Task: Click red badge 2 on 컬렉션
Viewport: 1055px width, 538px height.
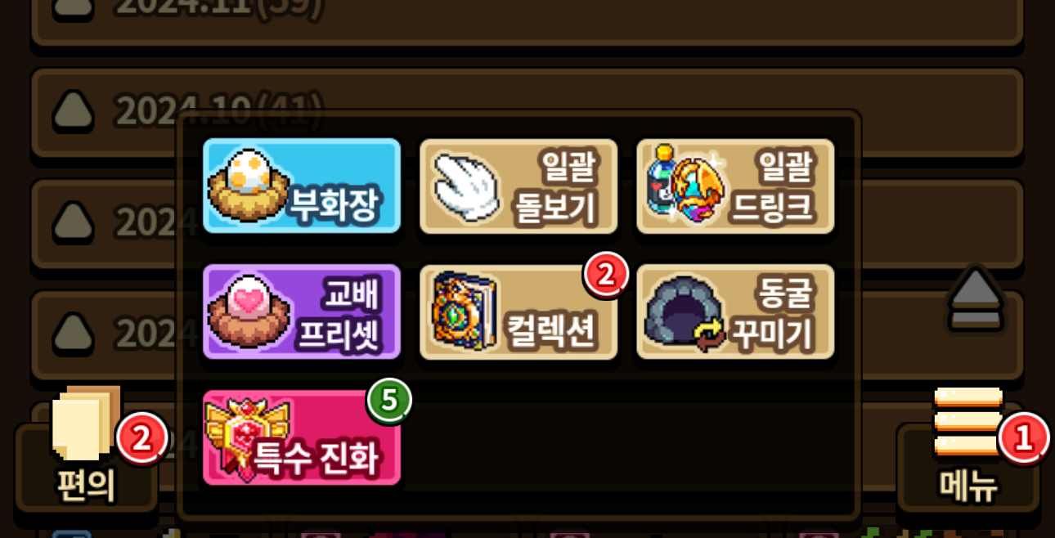Action: click(605, 276)
